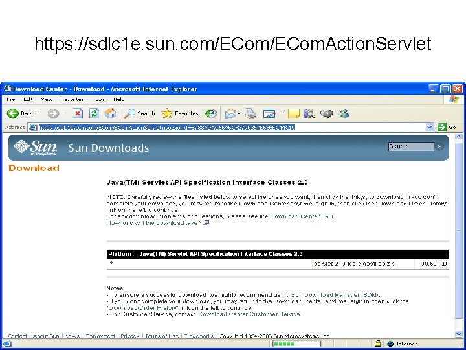Click the Research book toolbar icon
The image size is (466, 350).
click(x=309, y=113)
